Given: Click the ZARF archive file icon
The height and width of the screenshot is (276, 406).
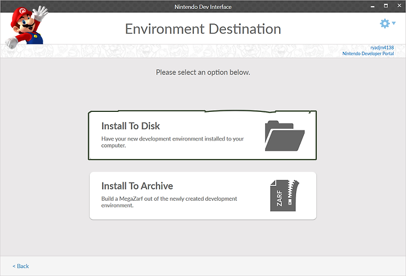Looking at the screenshot, I should pos(284,196).
